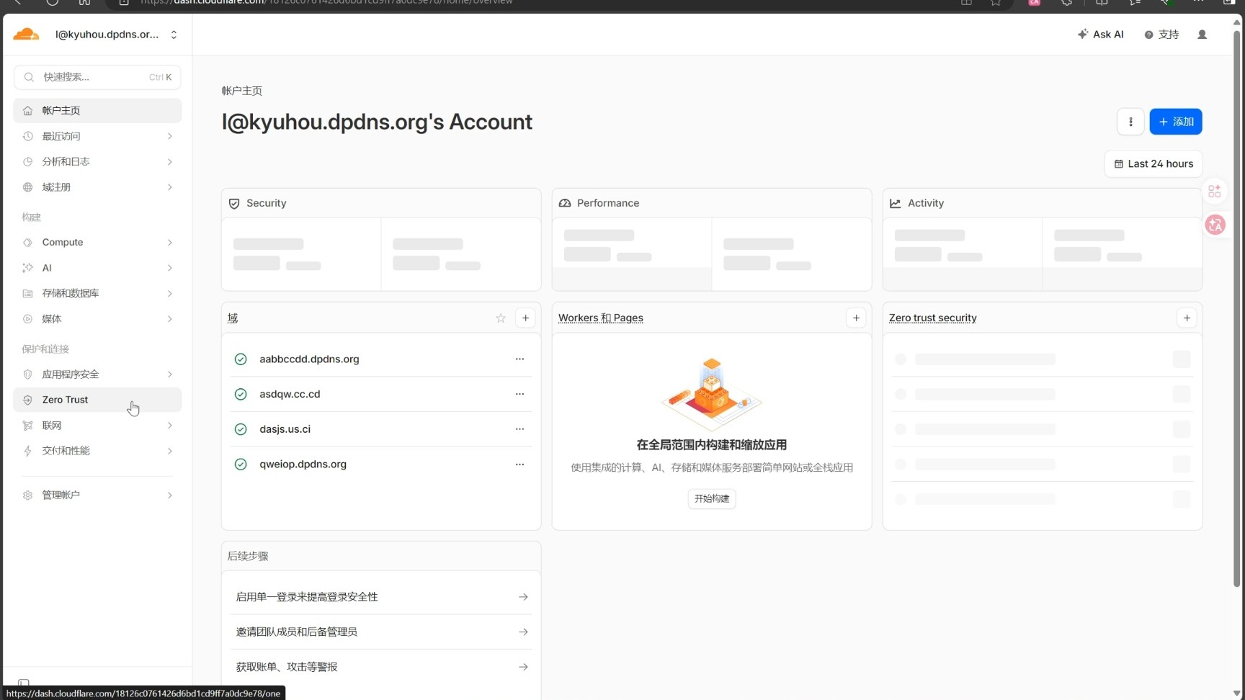Click the grid-plus floating widget icon
1245x700 pixels.
(1215, 191)
